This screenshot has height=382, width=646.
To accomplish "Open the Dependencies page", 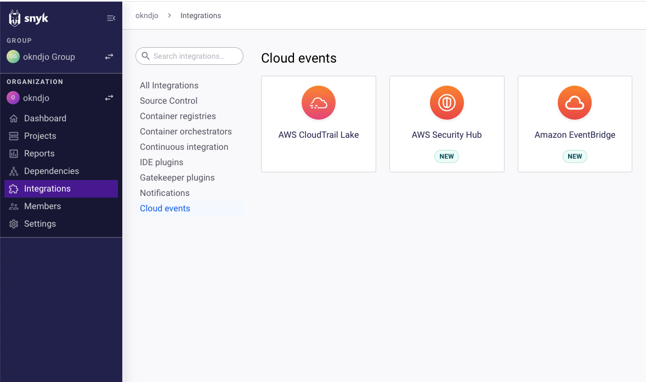I will coord(52,171).
